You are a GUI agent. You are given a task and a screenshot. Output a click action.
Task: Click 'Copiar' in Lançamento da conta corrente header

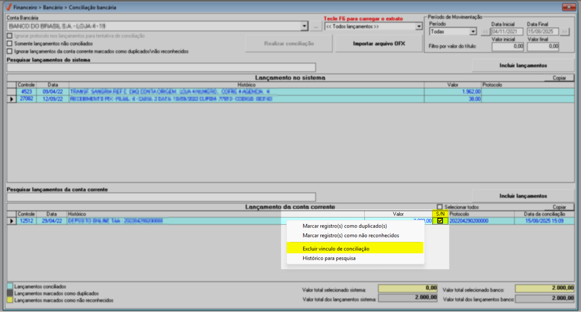[x=559, y=207]
